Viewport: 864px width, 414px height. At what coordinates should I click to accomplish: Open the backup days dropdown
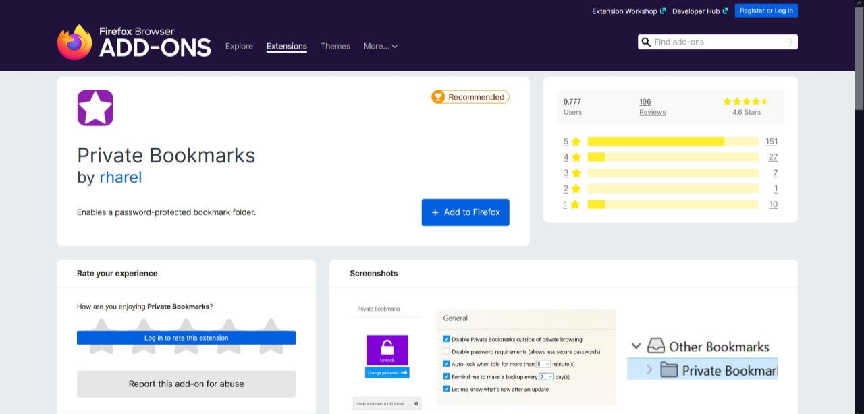click(546, 376)
